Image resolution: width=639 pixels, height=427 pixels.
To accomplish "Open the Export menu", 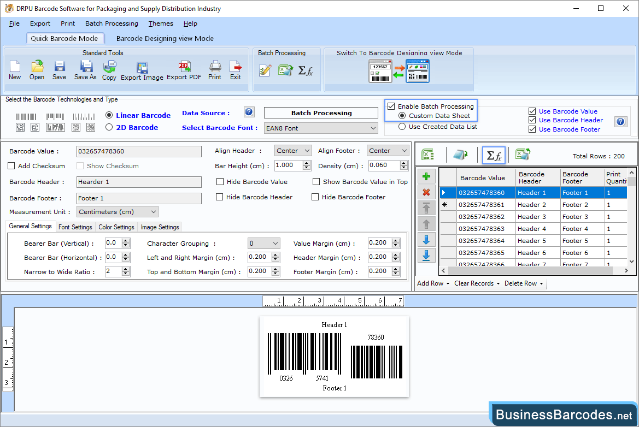I will point(40,23).
